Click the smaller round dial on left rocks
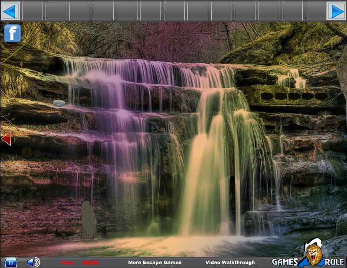Screen dimensions: 347x268 click(37, 154)
